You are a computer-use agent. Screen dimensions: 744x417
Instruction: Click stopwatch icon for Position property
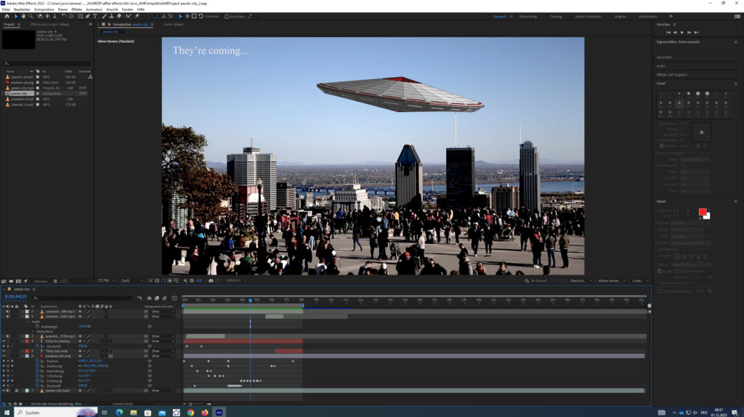(x=36, y=360)
